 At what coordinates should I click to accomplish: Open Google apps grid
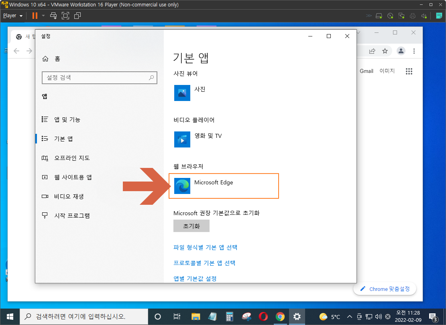409,71
